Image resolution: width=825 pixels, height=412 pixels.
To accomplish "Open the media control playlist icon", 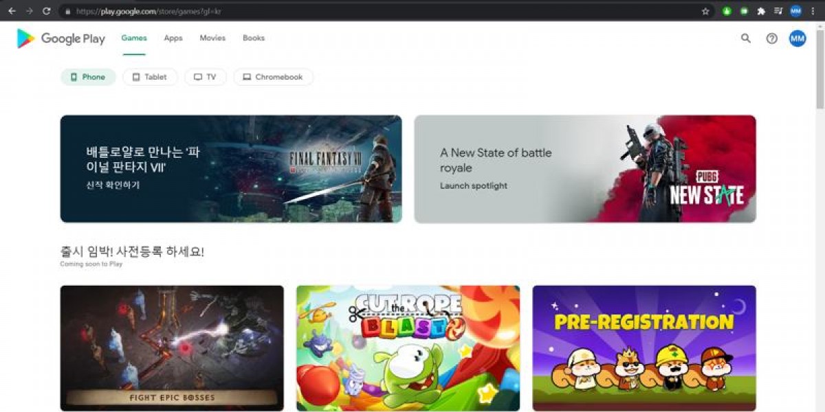I will pyautogui.click(x=778, y=11).
